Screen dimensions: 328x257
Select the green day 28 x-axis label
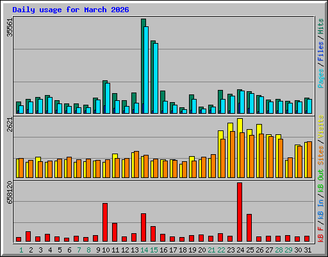pyautogui.click(x=279, y=250)
